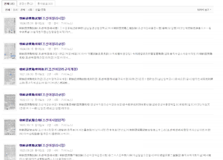Screen dimensions: 223x160
Task: Click newspaper thumbnail for 1923.10.11 article
Action: [x=10, y=127]
